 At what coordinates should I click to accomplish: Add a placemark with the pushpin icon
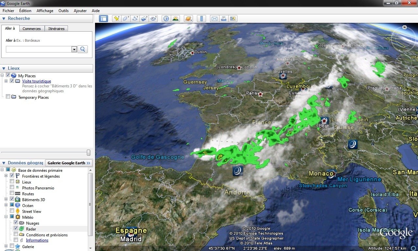click(x=116, y=19)
